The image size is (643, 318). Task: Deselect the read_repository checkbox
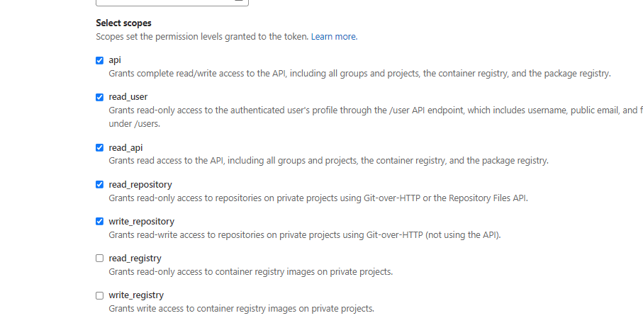point(100,185)
